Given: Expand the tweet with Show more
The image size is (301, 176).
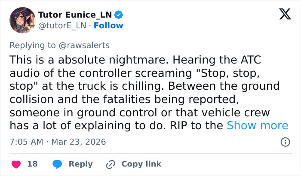Looking at the screenshot, I should [257, 125].
